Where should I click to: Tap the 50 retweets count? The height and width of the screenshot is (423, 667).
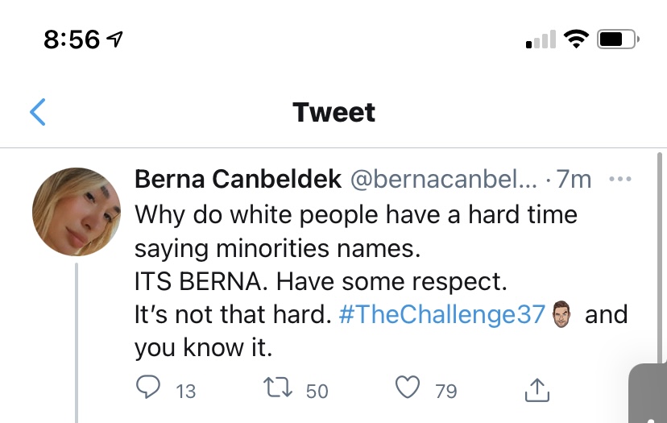(x=317, y=391)
